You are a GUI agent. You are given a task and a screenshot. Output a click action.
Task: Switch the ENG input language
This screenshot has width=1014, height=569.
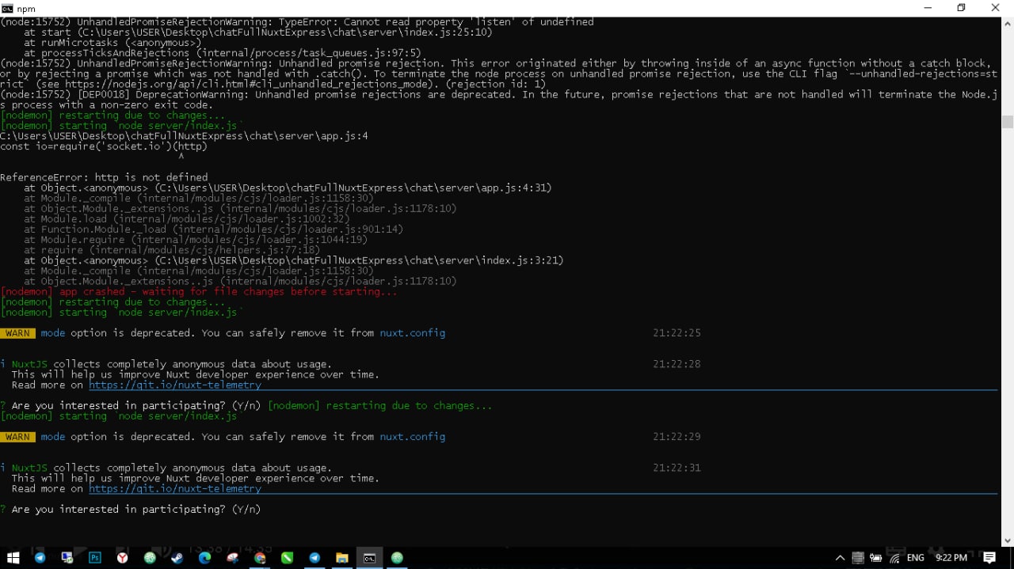pos(916,558)
